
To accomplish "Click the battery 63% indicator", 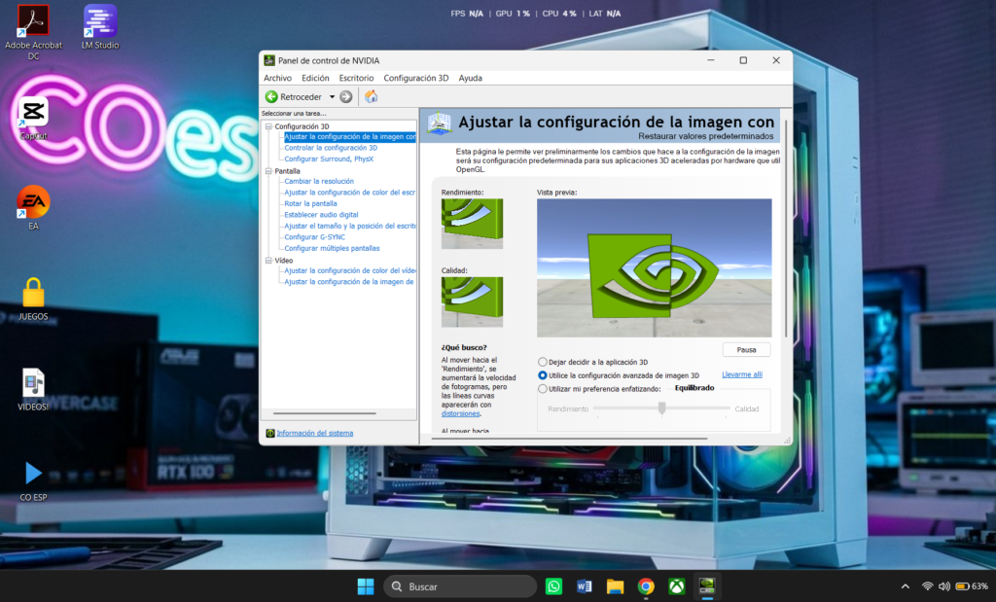I will [972, 586].
